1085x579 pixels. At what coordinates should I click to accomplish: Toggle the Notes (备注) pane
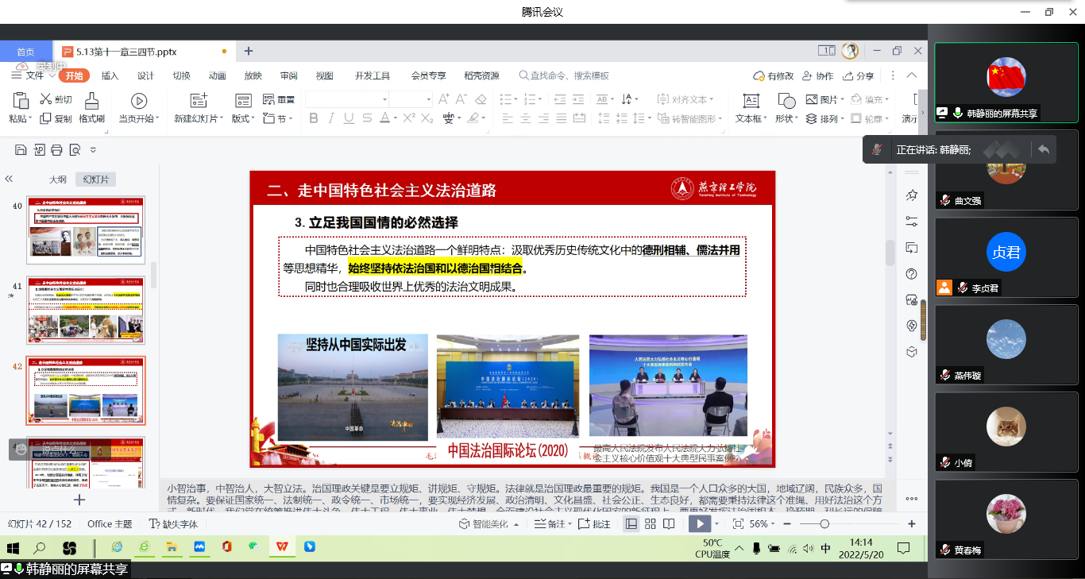tap(550, 524)
